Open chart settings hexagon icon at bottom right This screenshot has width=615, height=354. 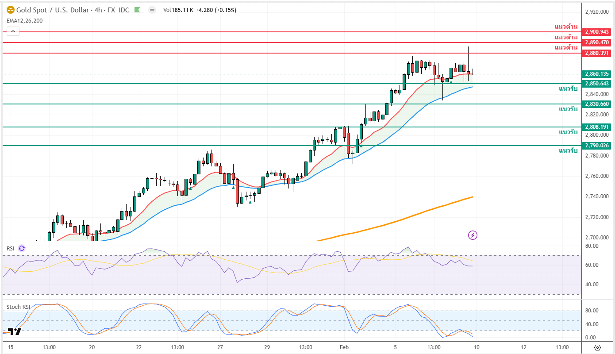tap(597, 347)
